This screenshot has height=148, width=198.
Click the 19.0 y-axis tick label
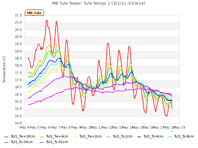(19, 51)
